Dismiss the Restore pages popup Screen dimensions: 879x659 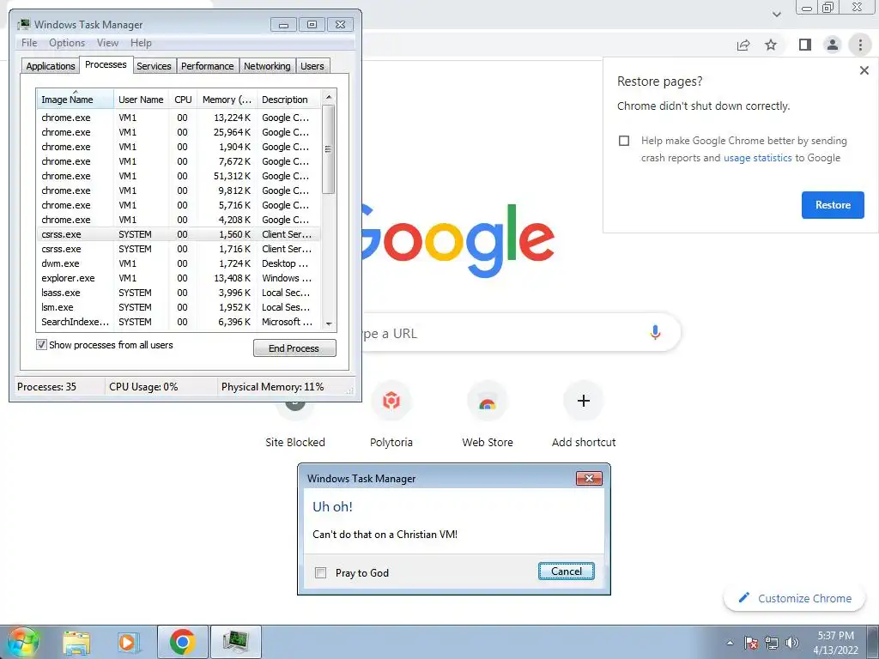tap(864, 70)
